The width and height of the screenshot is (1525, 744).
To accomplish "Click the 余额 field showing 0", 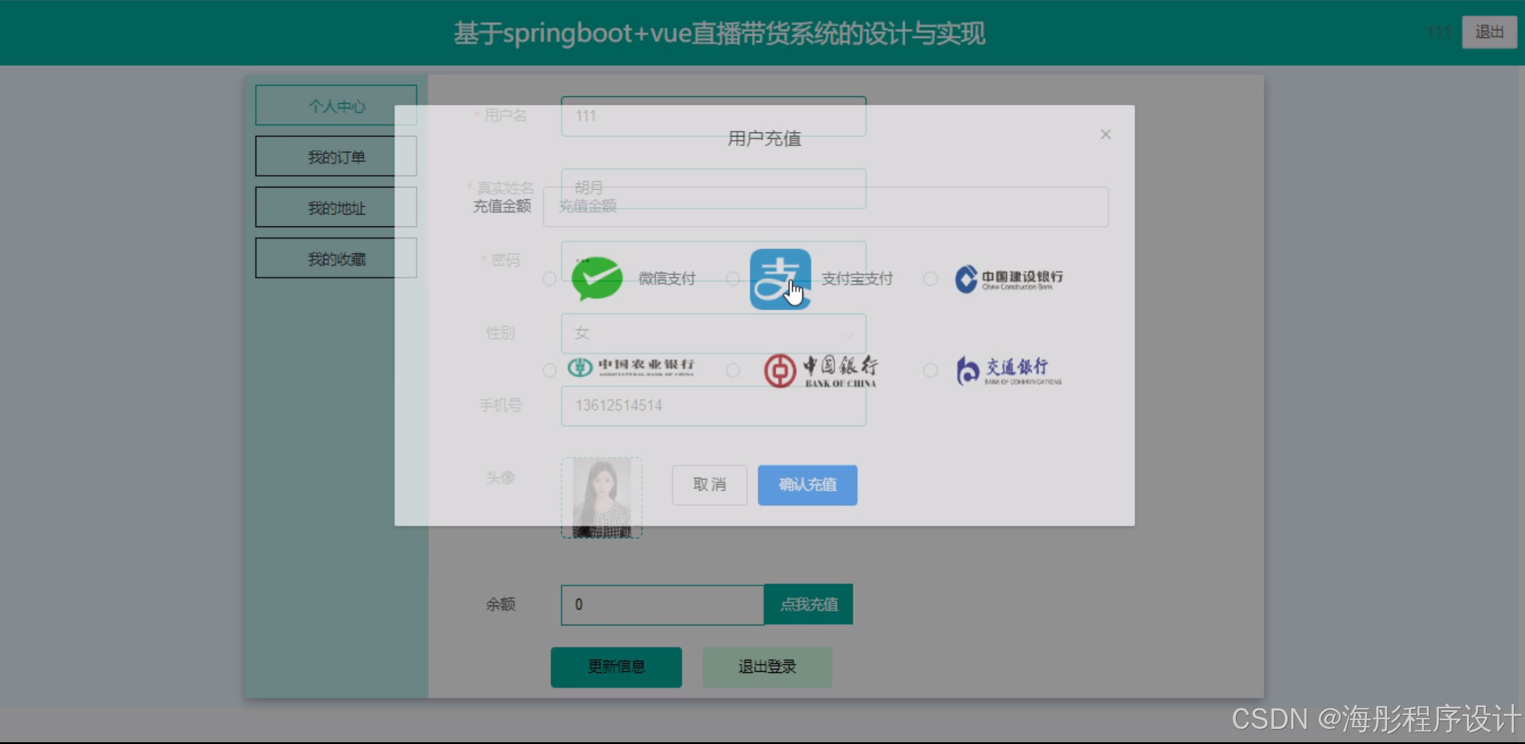I will click(663, 604).
